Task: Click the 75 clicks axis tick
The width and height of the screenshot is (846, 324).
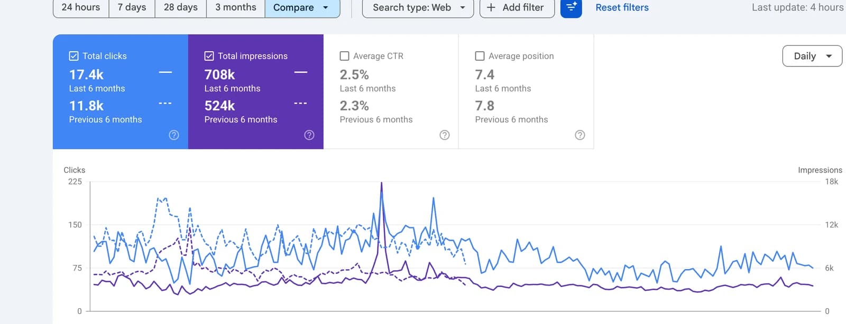Action: coord(78,268)
